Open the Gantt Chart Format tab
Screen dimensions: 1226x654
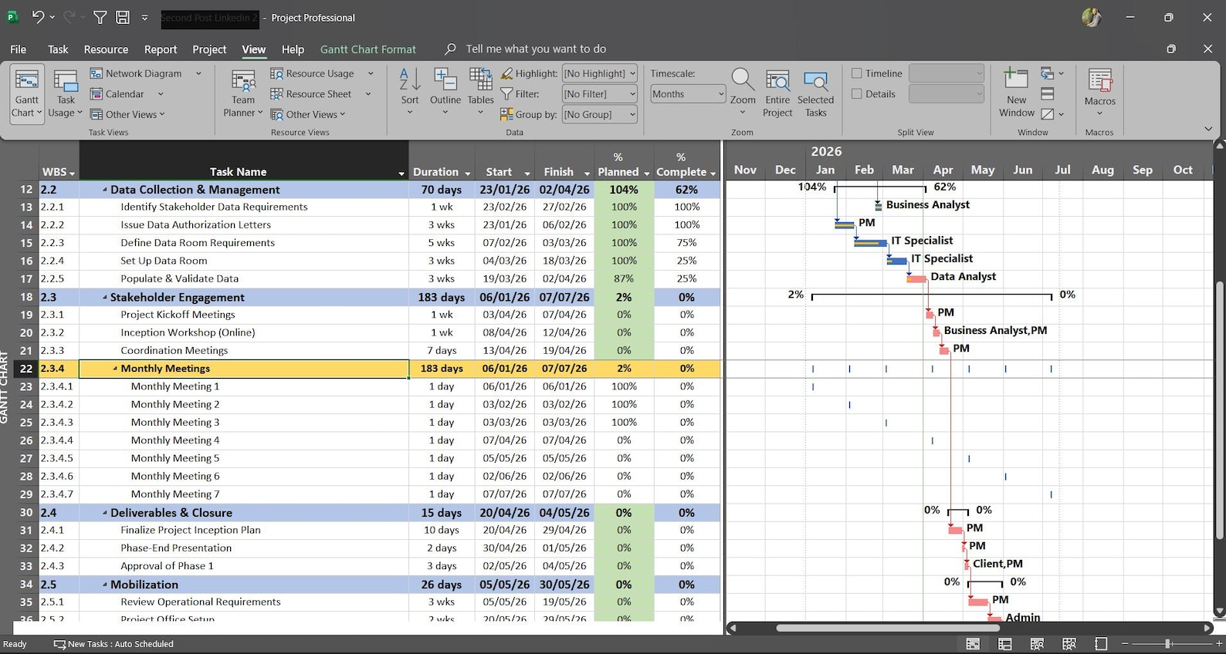click(368, 49)
